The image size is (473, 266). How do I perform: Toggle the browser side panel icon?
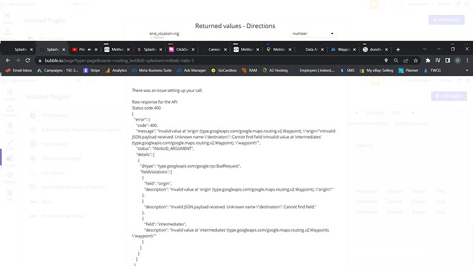448,60
